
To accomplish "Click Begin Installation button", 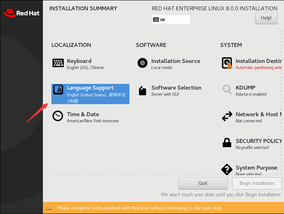I will tap(257, 183).
